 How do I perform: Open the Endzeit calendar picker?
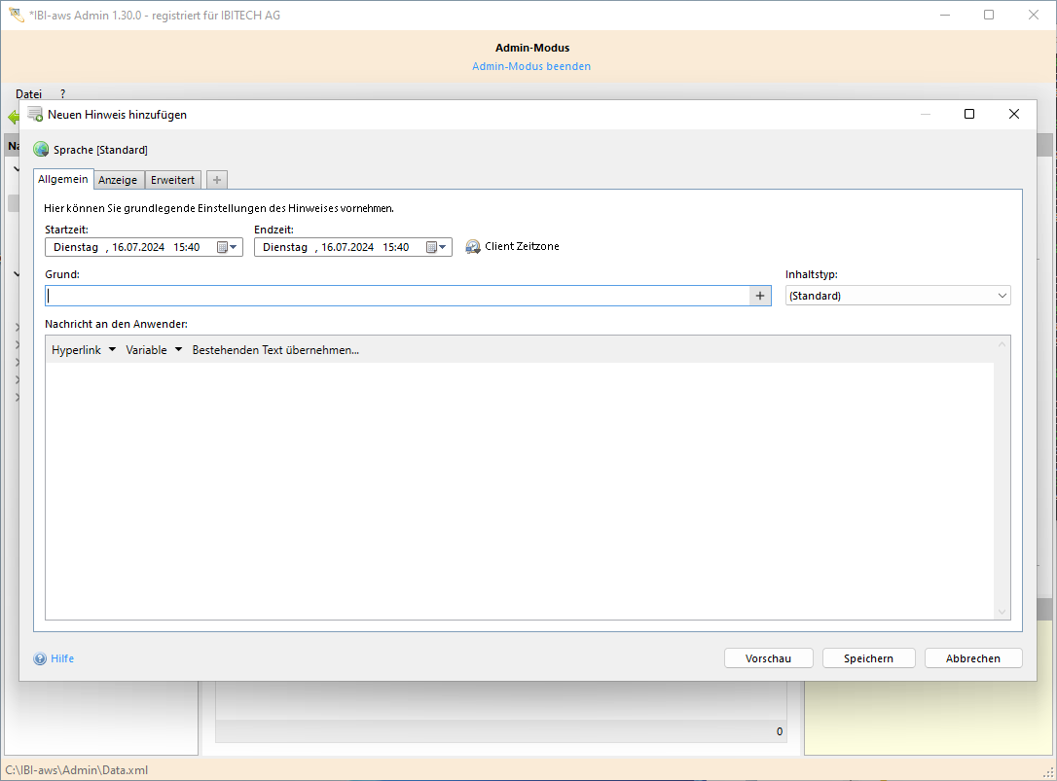tap(437, 247)
